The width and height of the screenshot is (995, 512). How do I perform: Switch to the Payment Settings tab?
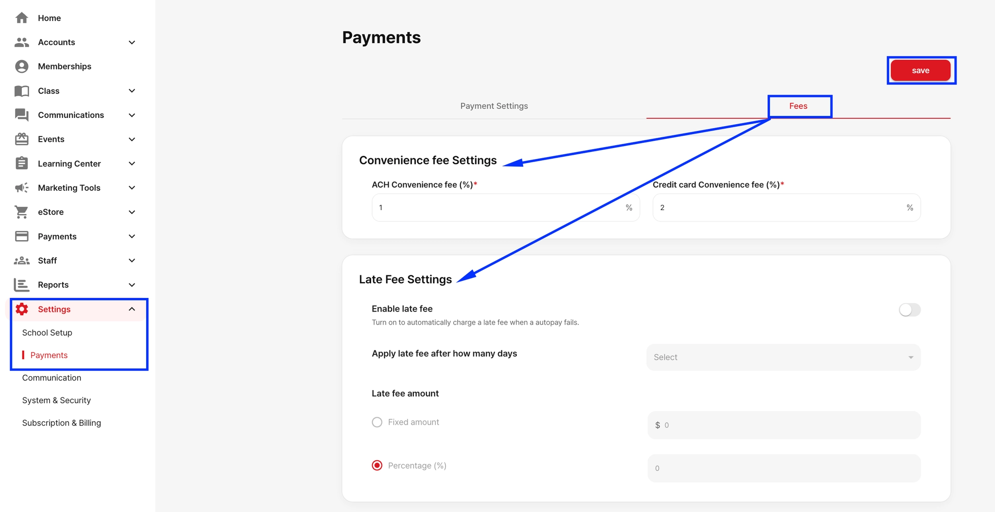tap(494, 106)
